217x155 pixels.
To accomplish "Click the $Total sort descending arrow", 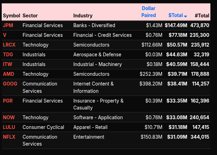I will click(186, 16).
